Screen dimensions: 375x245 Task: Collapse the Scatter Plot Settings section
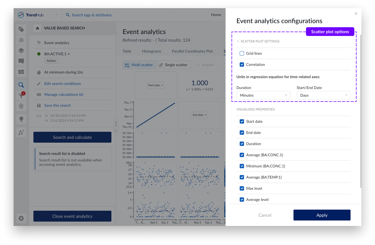238,41
